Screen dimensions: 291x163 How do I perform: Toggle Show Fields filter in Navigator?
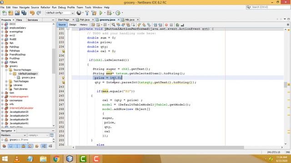pyautogui.click(x=11, y=146)
